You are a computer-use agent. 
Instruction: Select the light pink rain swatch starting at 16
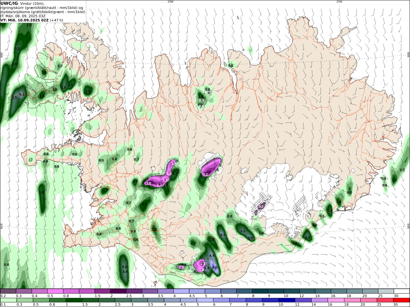click(336, 300)
